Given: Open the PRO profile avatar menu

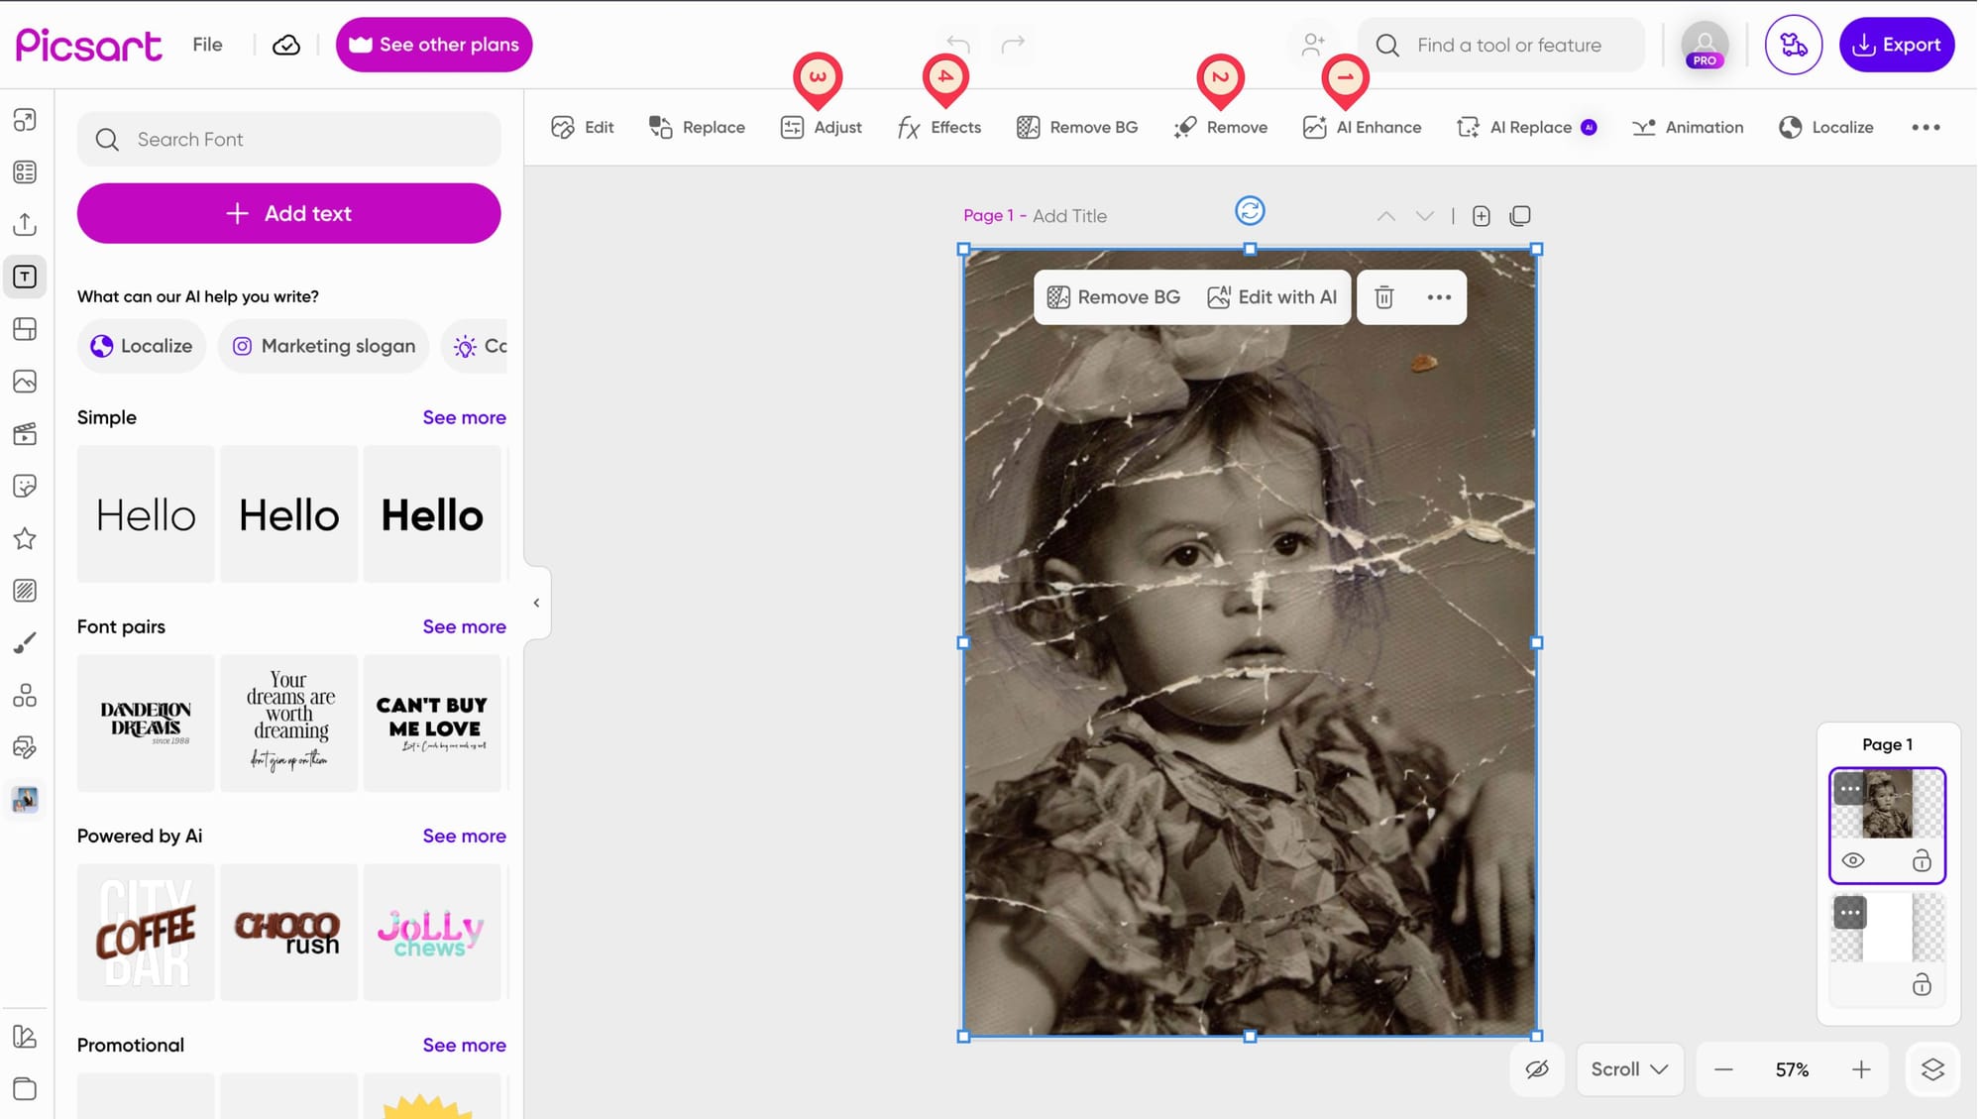Looking at the screenshot, I should pyautogui.click(x=1705, y=45).
